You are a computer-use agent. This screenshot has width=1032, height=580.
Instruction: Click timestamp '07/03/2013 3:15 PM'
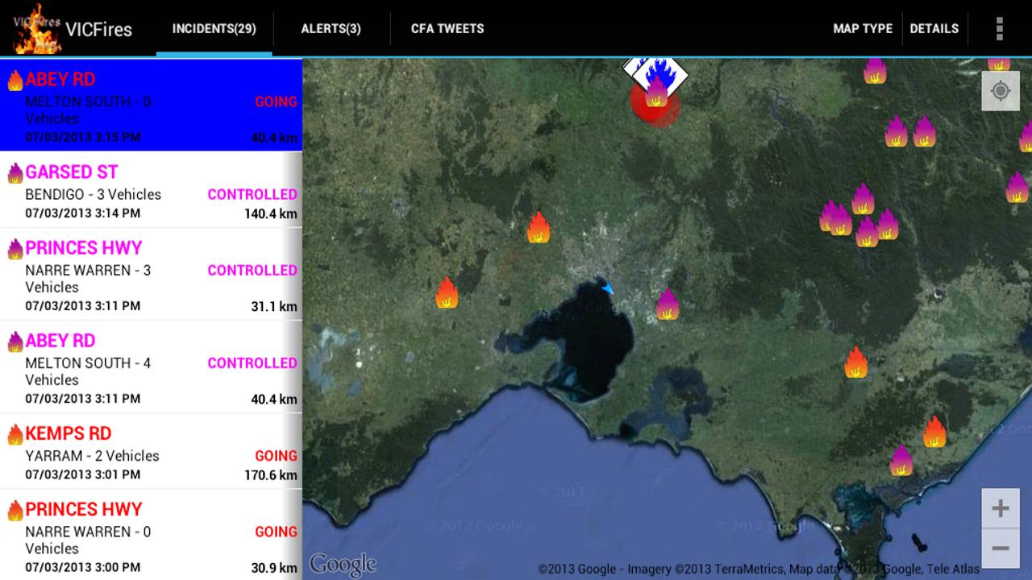pyautogui.click(x=83, y=137)
